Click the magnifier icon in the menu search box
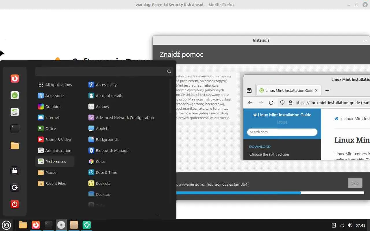The image size is (370, 231). pos(169,71)
